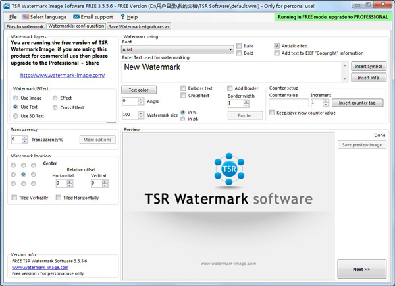This screenshot has width=395, height=286.
Task: Switch to Save Watermarked pictures as tab
Action: pos(139,27)
